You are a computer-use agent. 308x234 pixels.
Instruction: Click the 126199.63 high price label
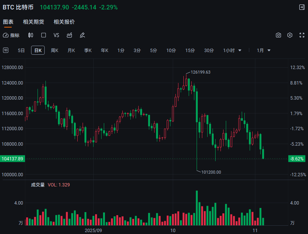pos(200,72)
